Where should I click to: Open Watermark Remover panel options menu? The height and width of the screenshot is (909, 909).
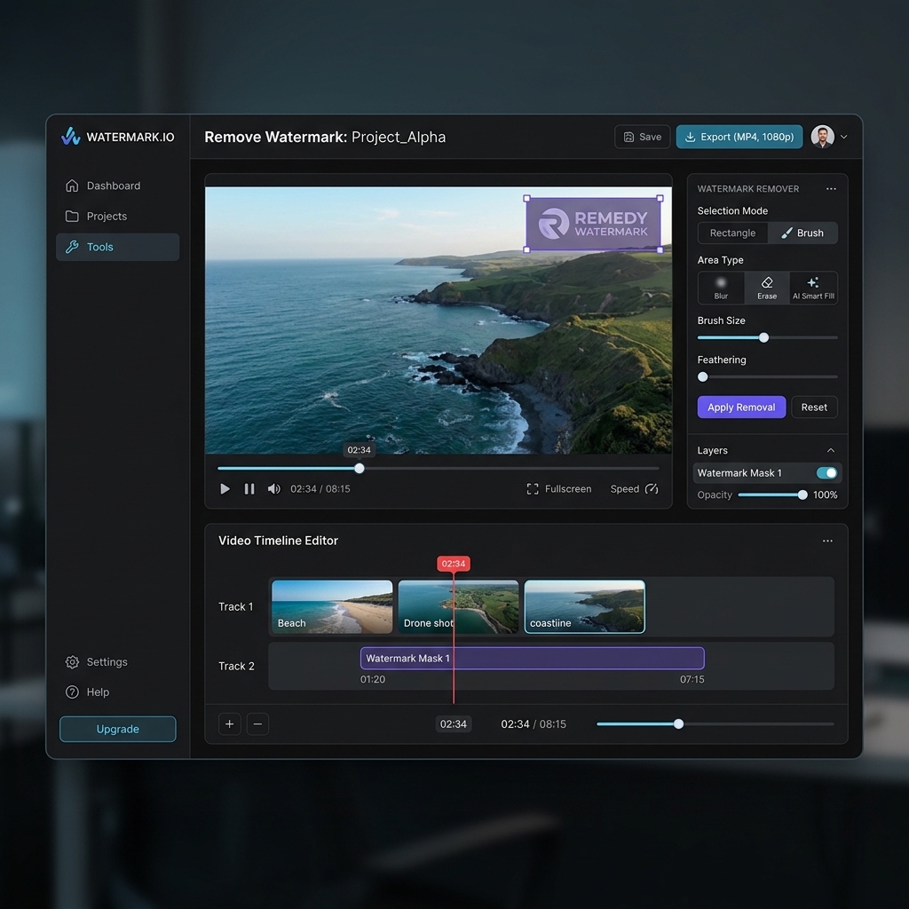tap(831, 189)
